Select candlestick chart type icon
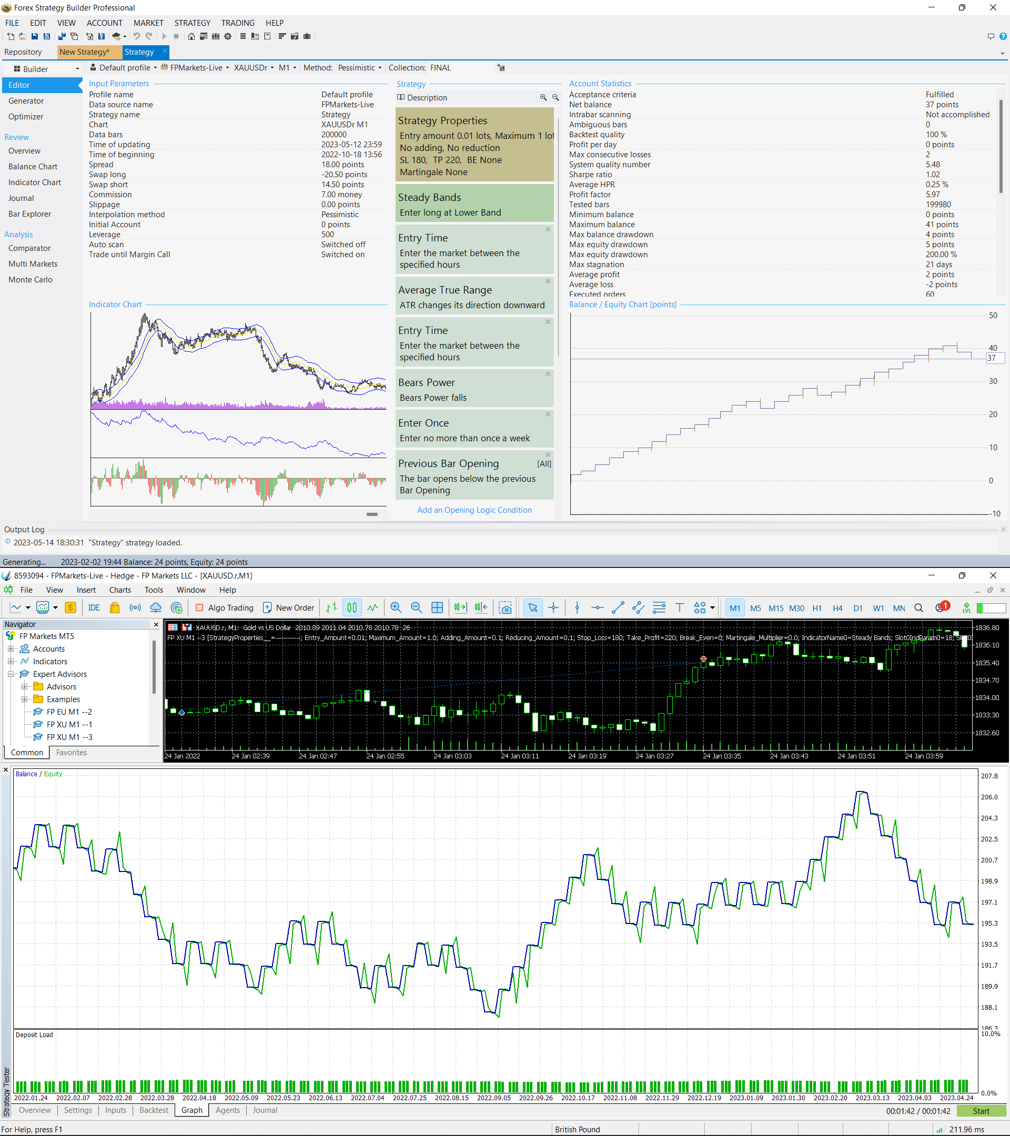The image size is (1010, 1136). tap(352, 607)
